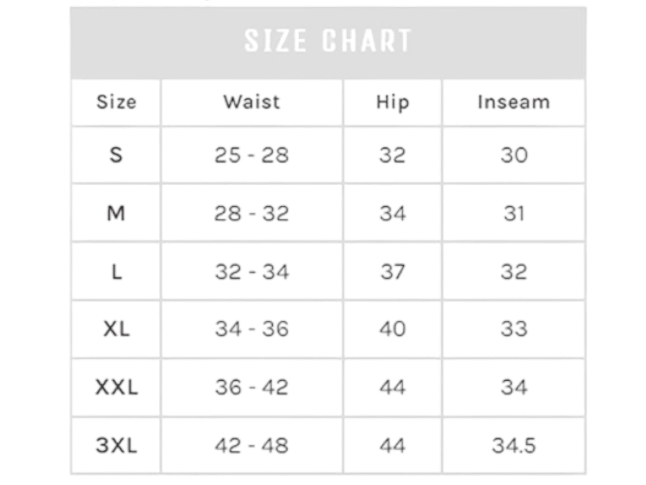Click hip value 37 in L row
This screenshot has width=646, height=485.
coord(393,272)
